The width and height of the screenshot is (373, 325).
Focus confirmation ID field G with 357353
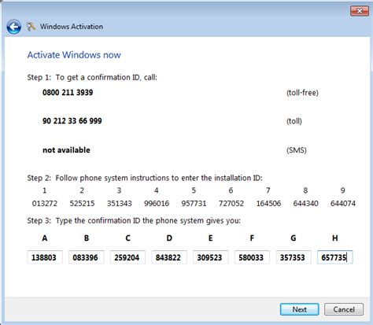coord(294,257)
